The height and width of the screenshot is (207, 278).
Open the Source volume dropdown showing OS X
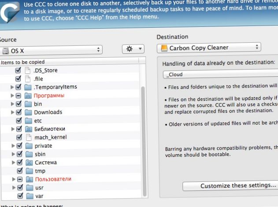click(51, 50)
